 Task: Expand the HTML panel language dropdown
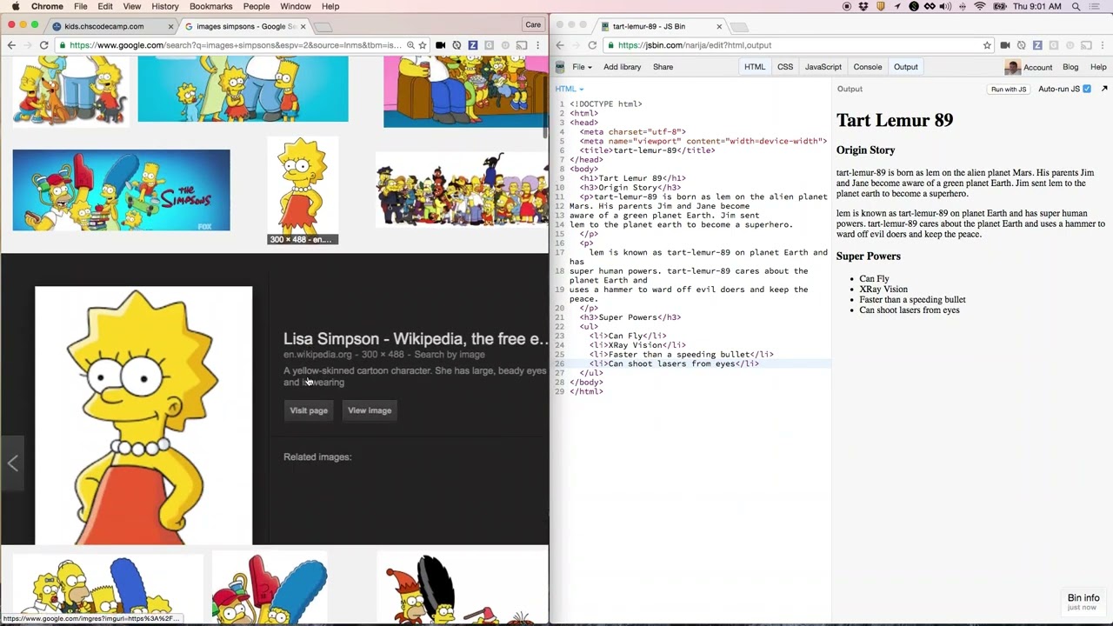coord(570,89)
